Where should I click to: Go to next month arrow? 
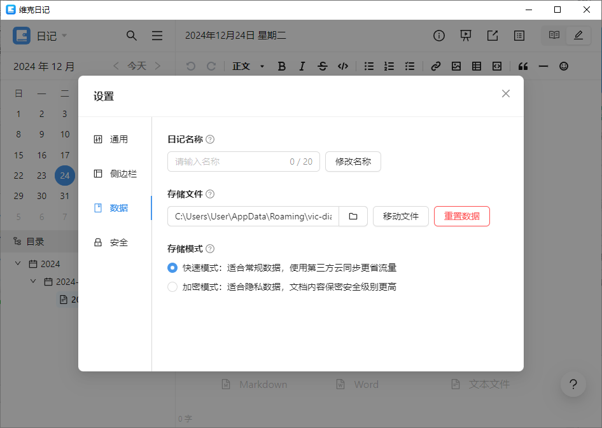point(158,66)
